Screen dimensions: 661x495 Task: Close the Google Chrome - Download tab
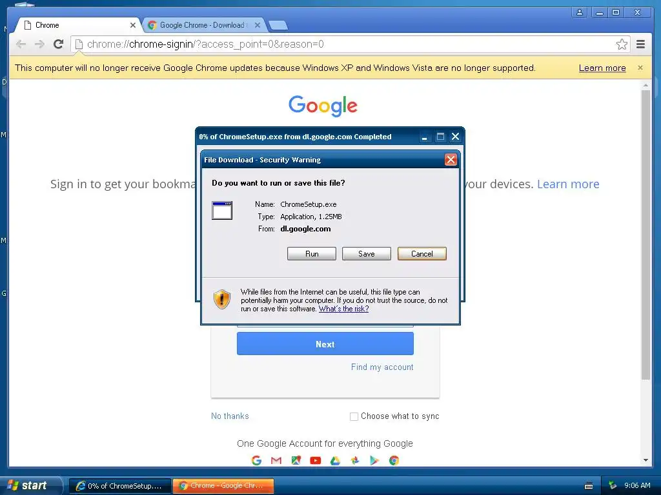tap(257, 25)
